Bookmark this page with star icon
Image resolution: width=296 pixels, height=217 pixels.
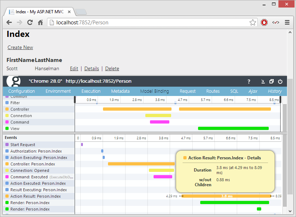pos(253,23)
